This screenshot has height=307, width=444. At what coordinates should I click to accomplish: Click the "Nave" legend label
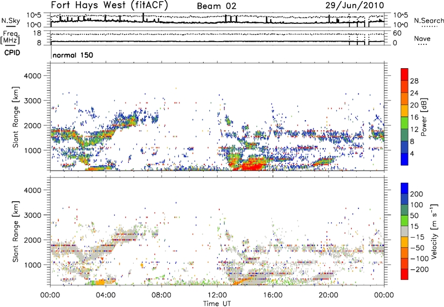[422, 38]
